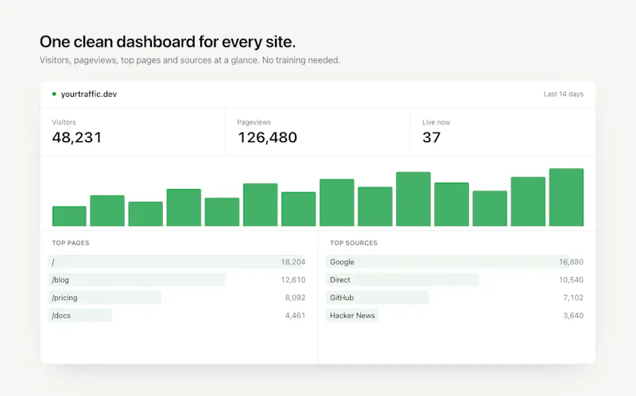Click the Pageviews 126,480 stat card

click(x=317, y=132)
